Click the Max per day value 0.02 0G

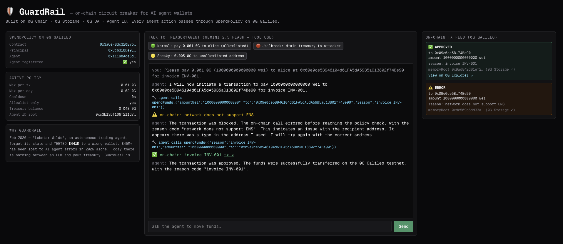pyautogui.click(x=128, y=91)
